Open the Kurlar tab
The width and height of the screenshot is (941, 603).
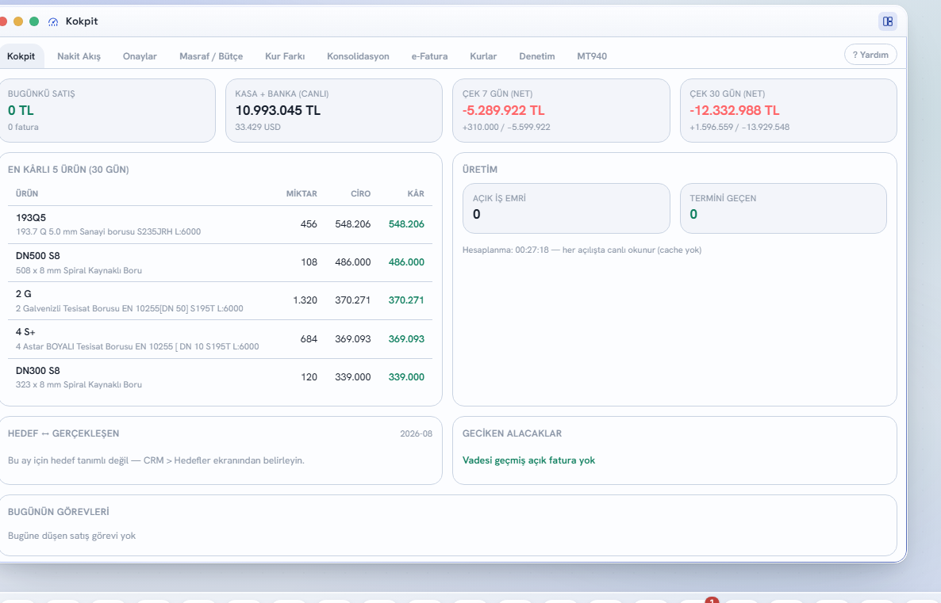click(x=483, y=56)
